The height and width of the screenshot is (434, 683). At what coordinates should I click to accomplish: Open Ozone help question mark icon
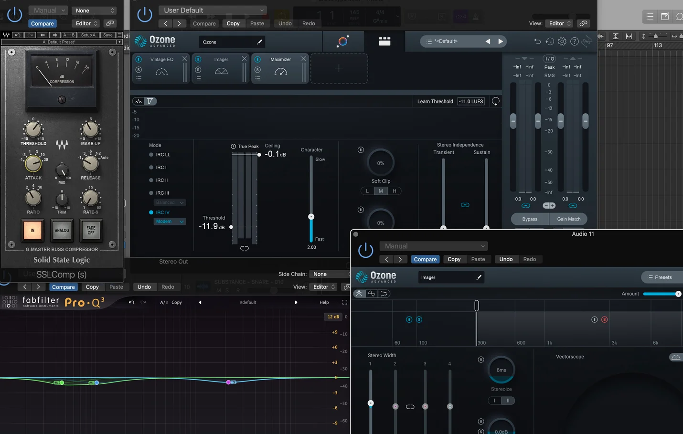pyautogui.click(x=575, y=42)
